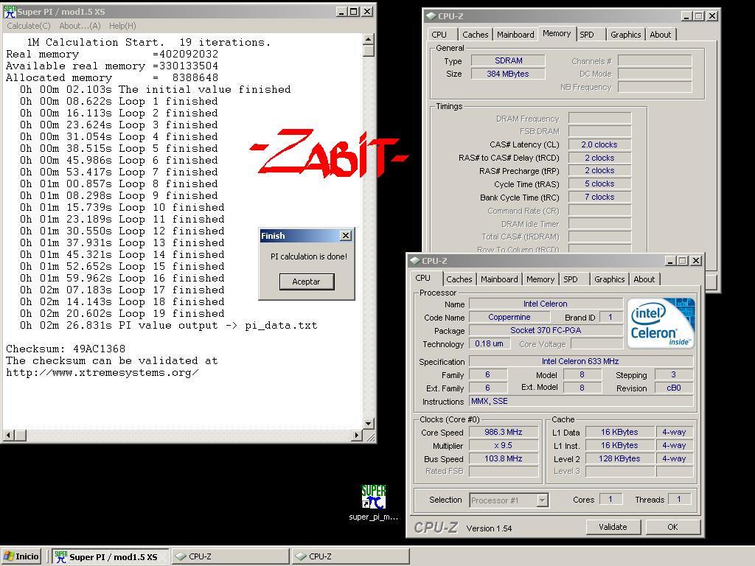Select Memory tab in front CPU-Z

[x=540, y=279]
